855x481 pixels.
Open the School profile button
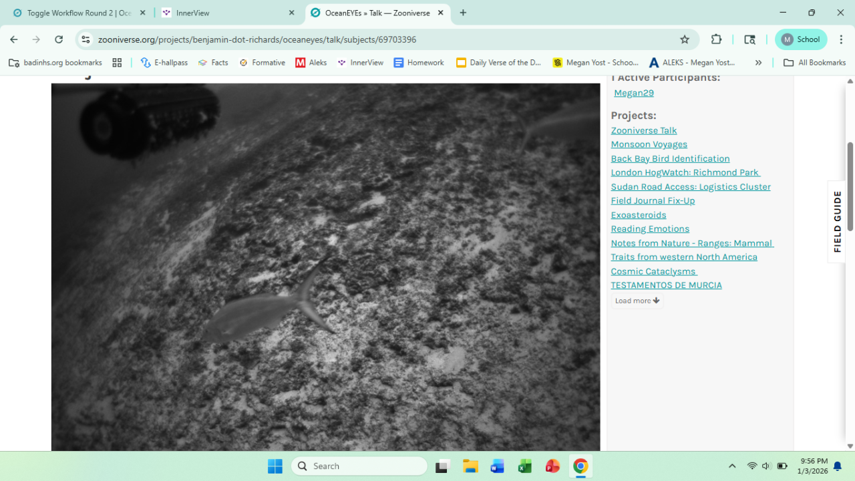click(x=801, y=39)
